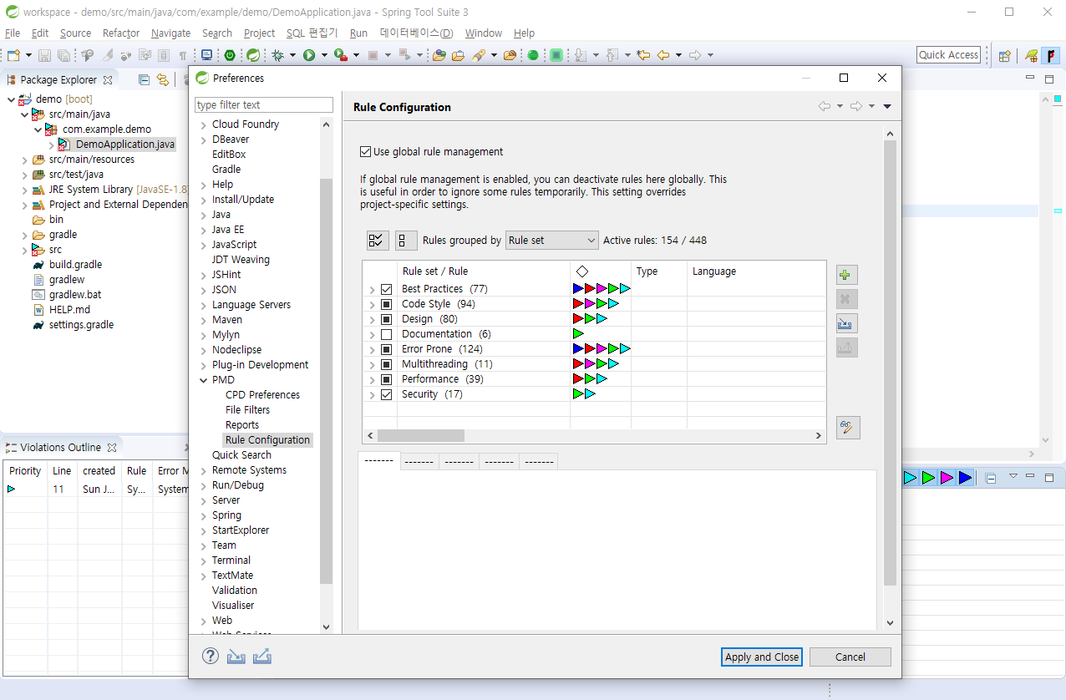Click the Apply and Close button

762,657
